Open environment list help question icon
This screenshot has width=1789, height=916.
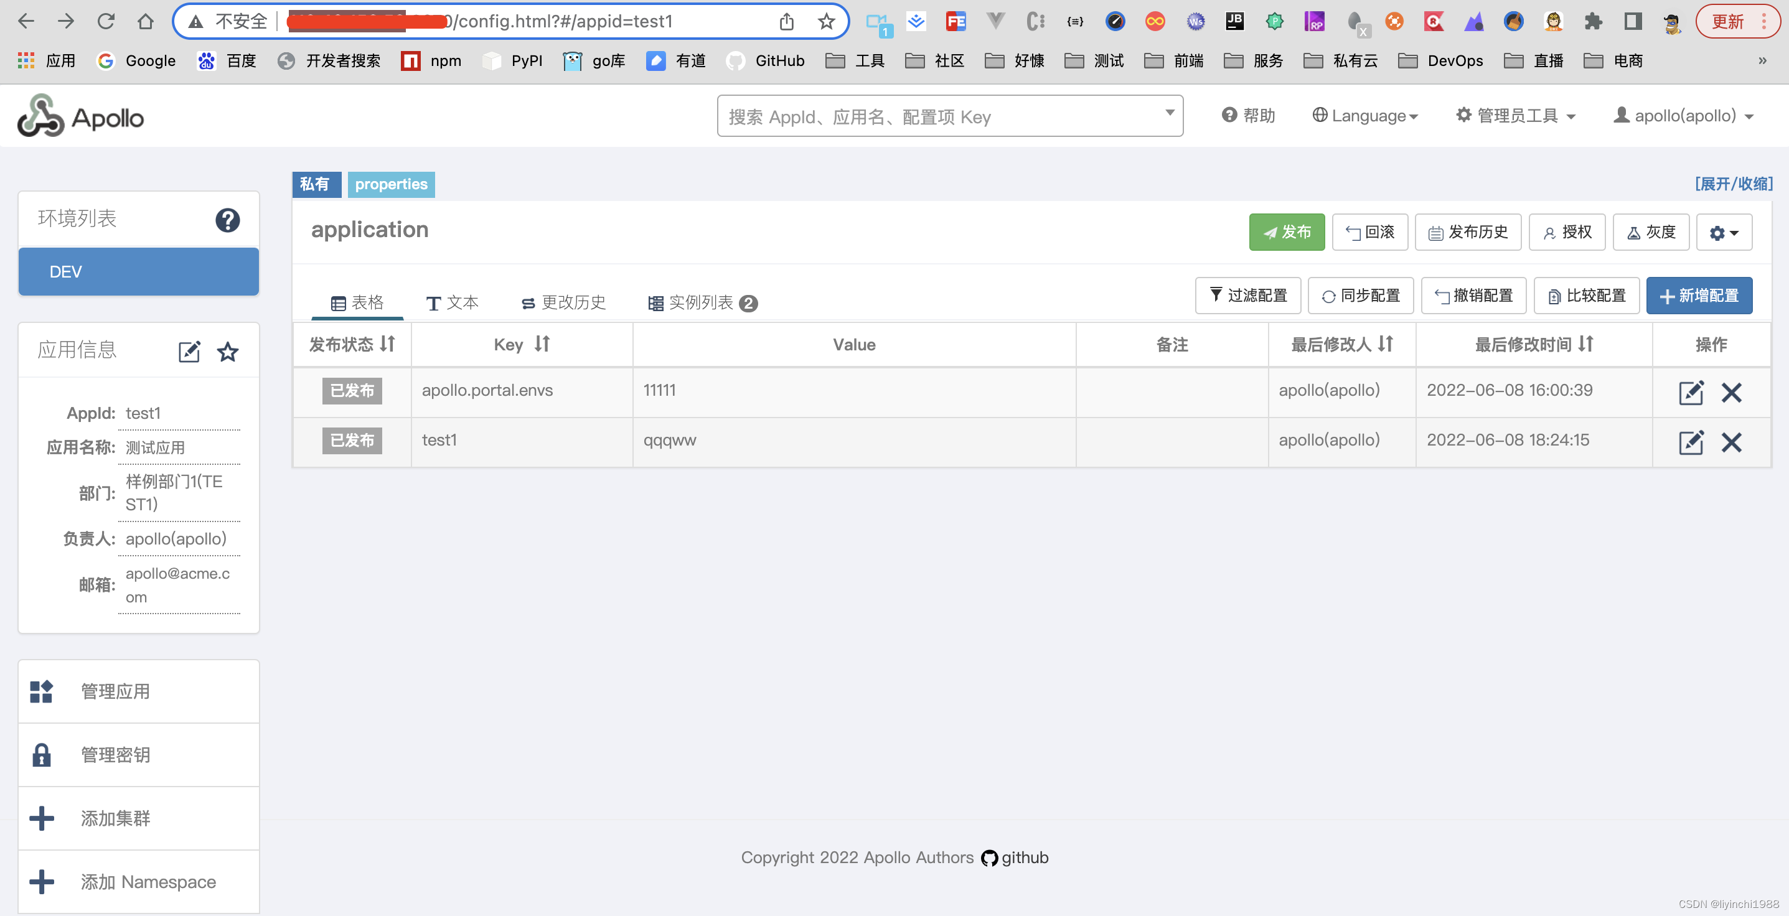(x=227, y=220)
